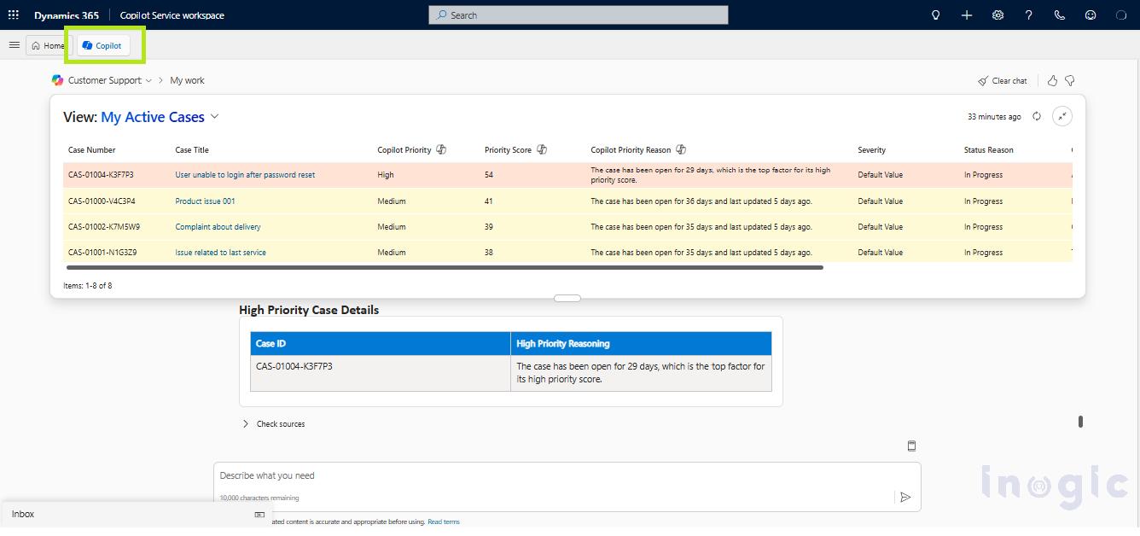Sort by Severity column header
This screenshot has height=536, width=1140.
click(872, 150)
